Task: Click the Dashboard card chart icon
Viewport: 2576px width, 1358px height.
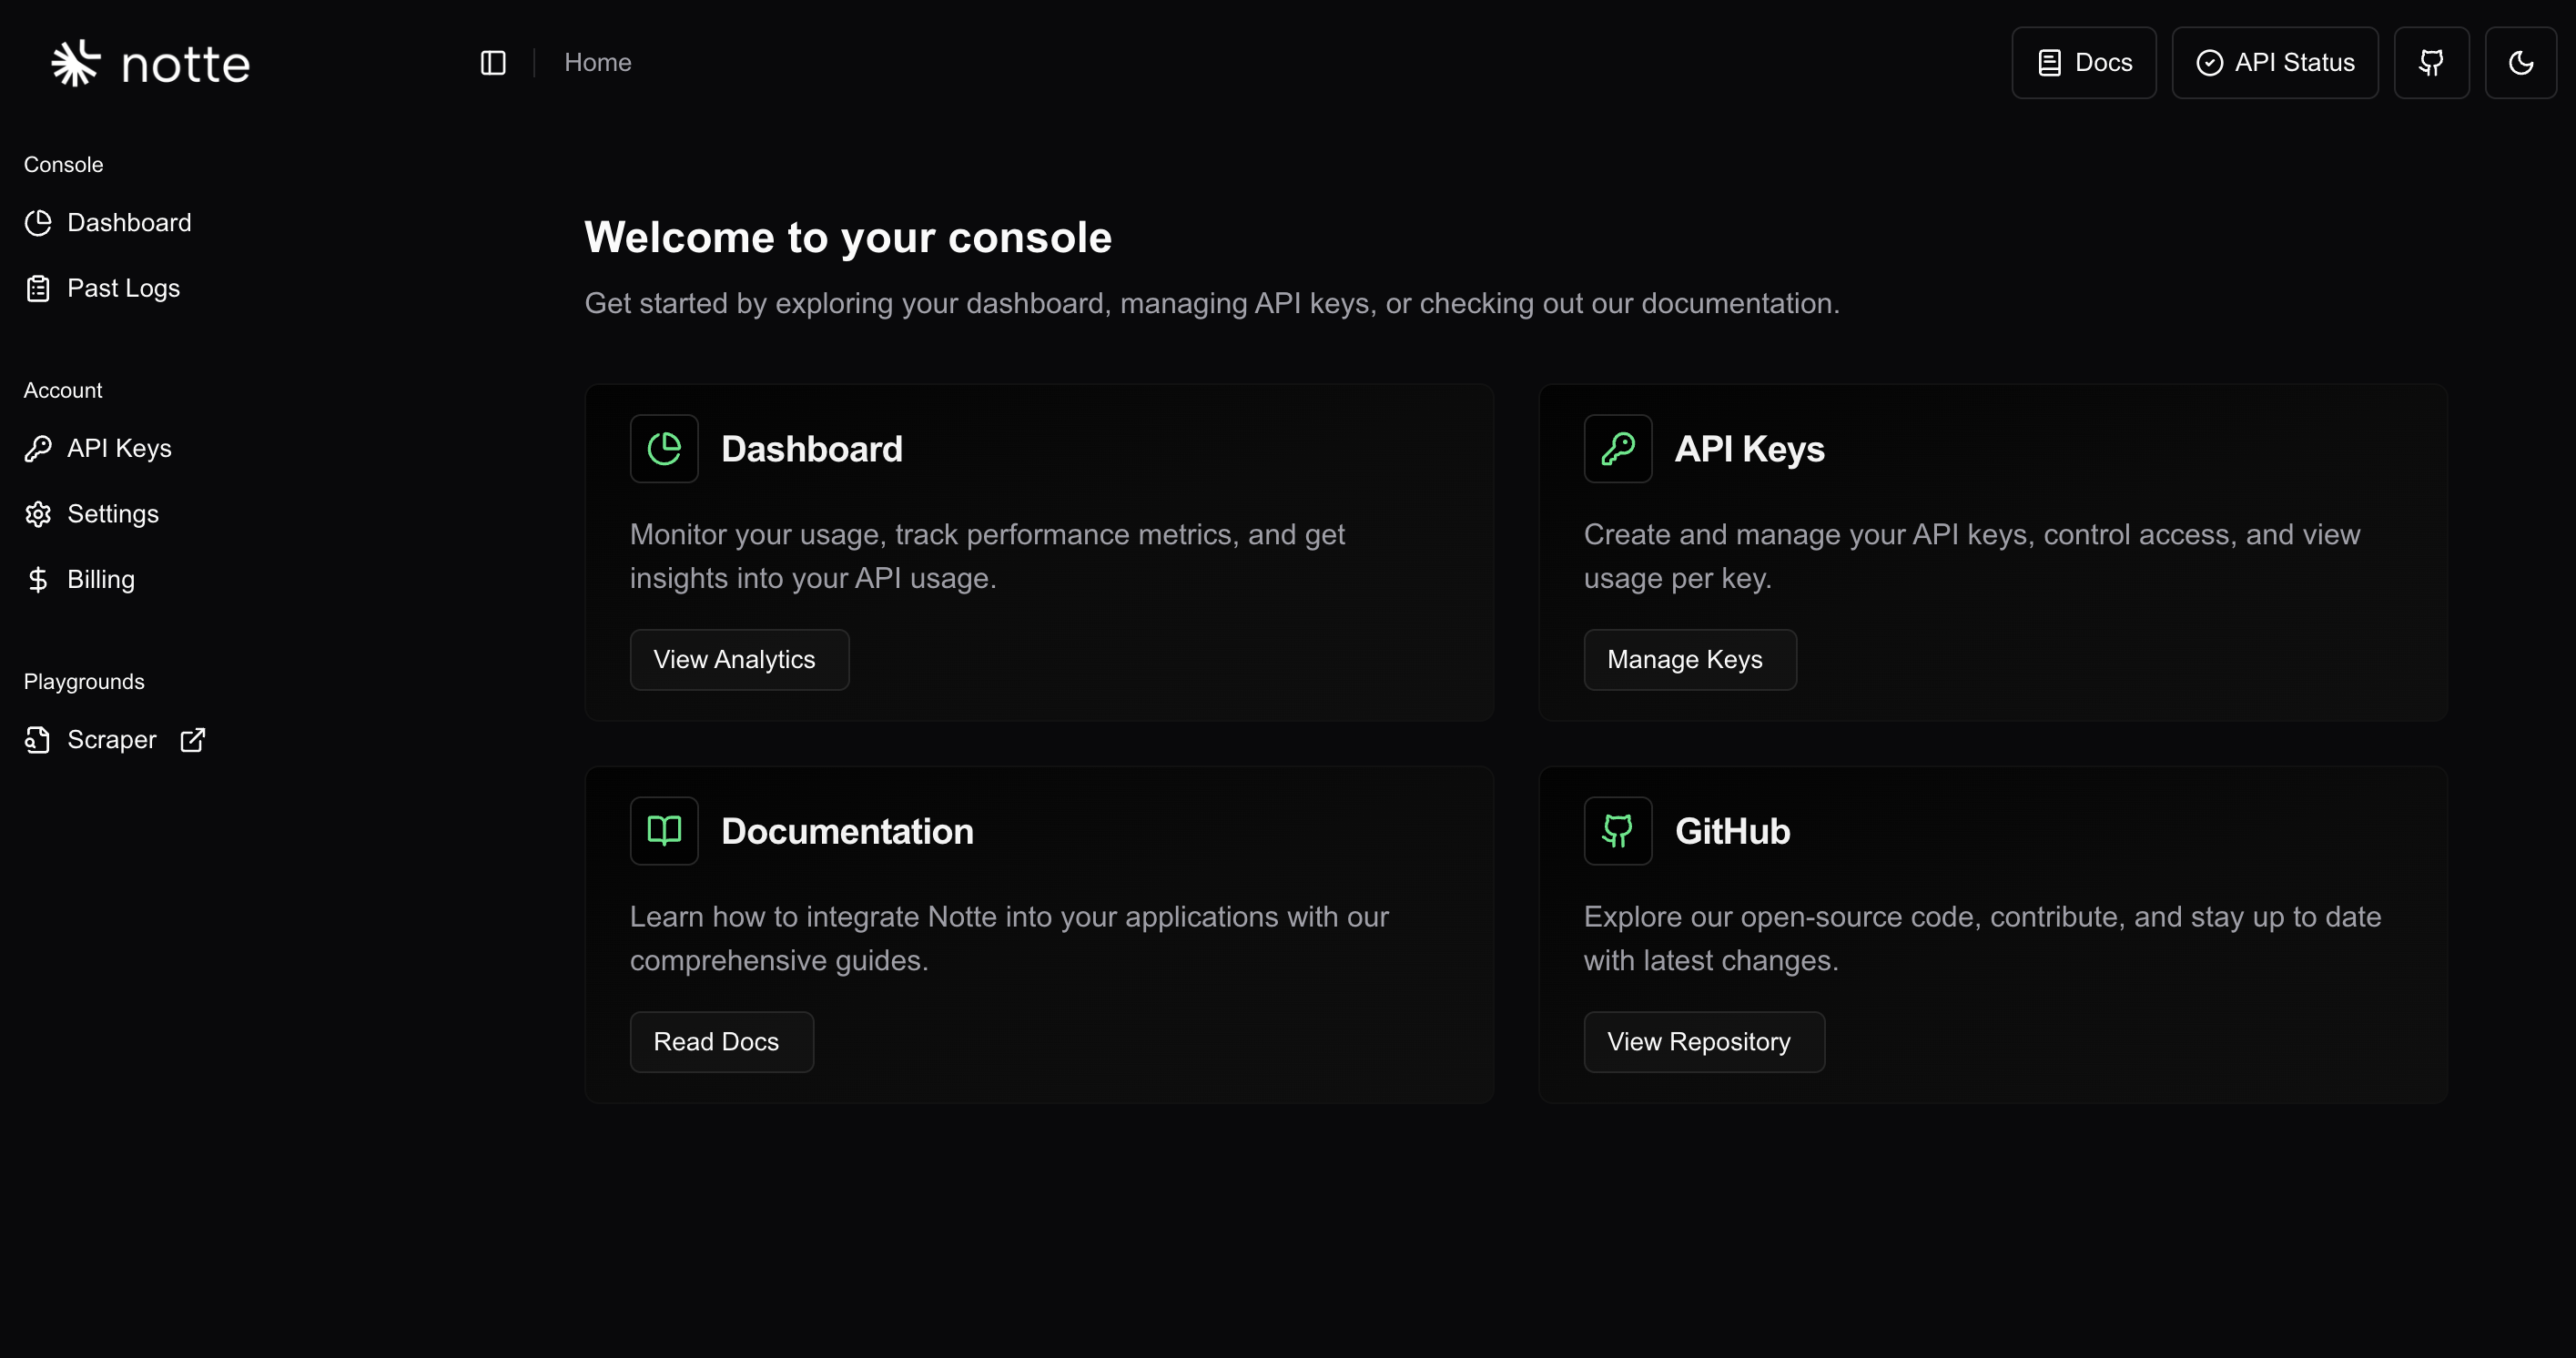Action: pos(664,449)
